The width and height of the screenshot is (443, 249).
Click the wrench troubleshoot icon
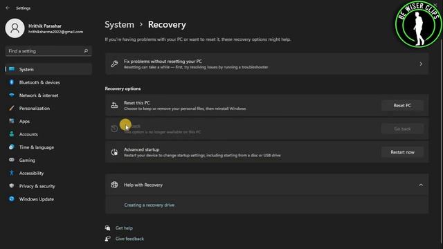coord(114,64)
